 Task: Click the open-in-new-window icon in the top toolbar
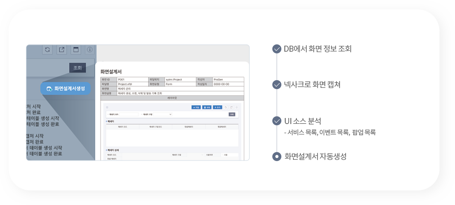pos(62,50)
